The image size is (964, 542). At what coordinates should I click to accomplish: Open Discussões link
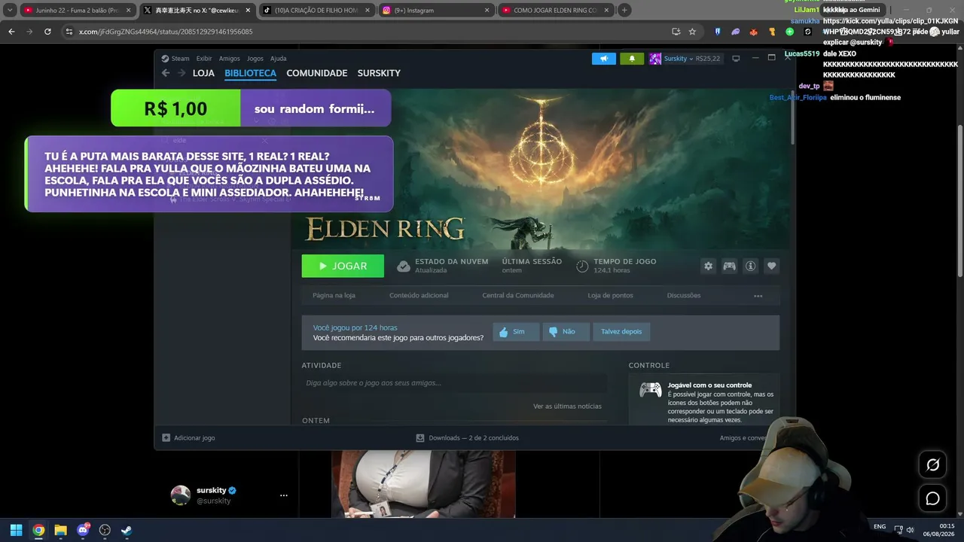click(684, 295)
